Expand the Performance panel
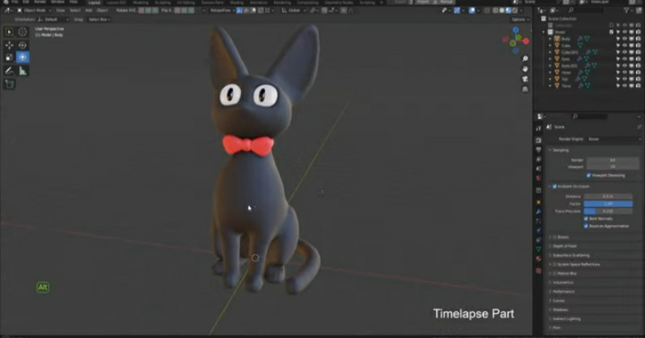Viewport: 645px width, 338px height. click(x=563, y=291)
